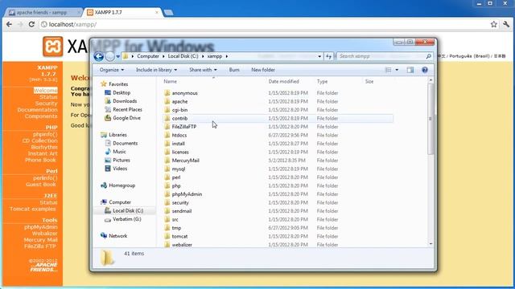Image resolution: width=515 pixels, height=289 pixels.
Task: Open address bar history dropdown
Action: pyautogui.click(x=319, y=56)
